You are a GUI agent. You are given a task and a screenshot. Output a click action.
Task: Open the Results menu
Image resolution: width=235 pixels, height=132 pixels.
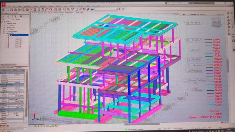pyautogui.click(x=51, y=6)
